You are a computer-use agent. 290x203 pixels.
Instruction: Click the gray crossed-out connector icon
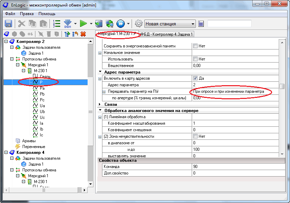[41, 34]
